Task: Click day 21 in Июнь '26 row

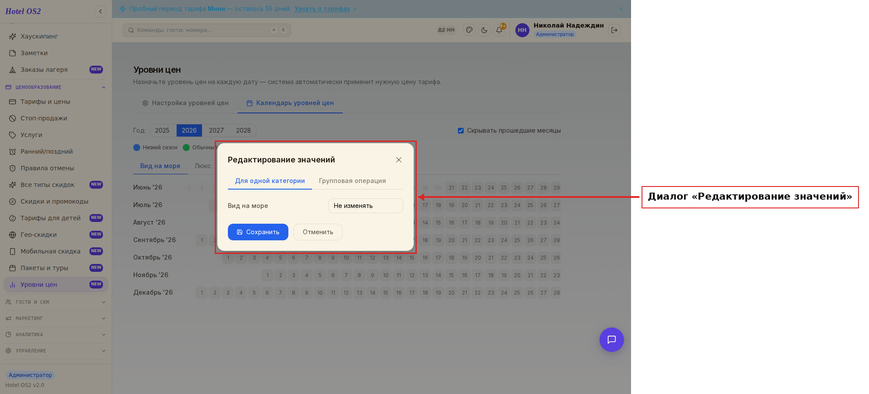Action: (451, 188)
